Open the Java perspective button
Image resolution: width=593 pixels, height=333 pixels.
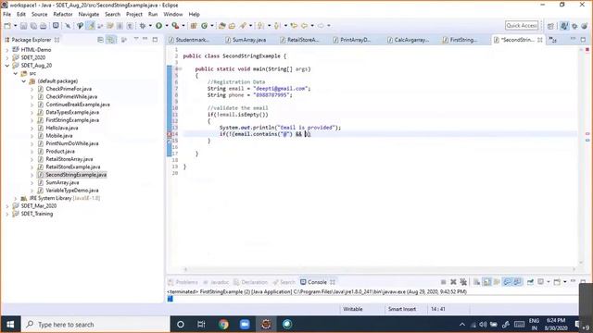pos(564,26)
